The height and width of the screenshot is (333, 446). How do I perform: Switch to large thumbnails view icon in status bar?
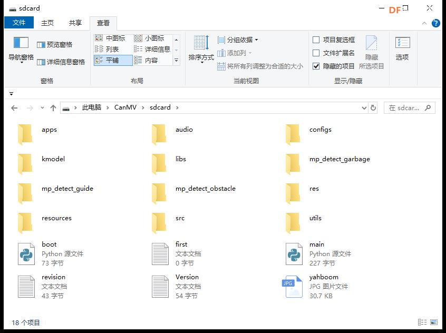coord(434,322)
